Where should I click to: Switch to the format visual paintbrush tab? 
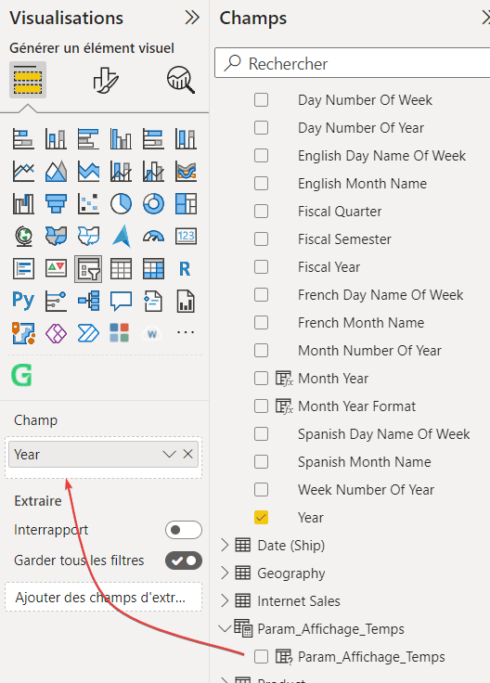[106, 80]
